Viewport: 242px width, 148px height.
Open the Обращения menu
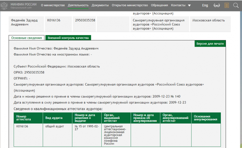159,5
